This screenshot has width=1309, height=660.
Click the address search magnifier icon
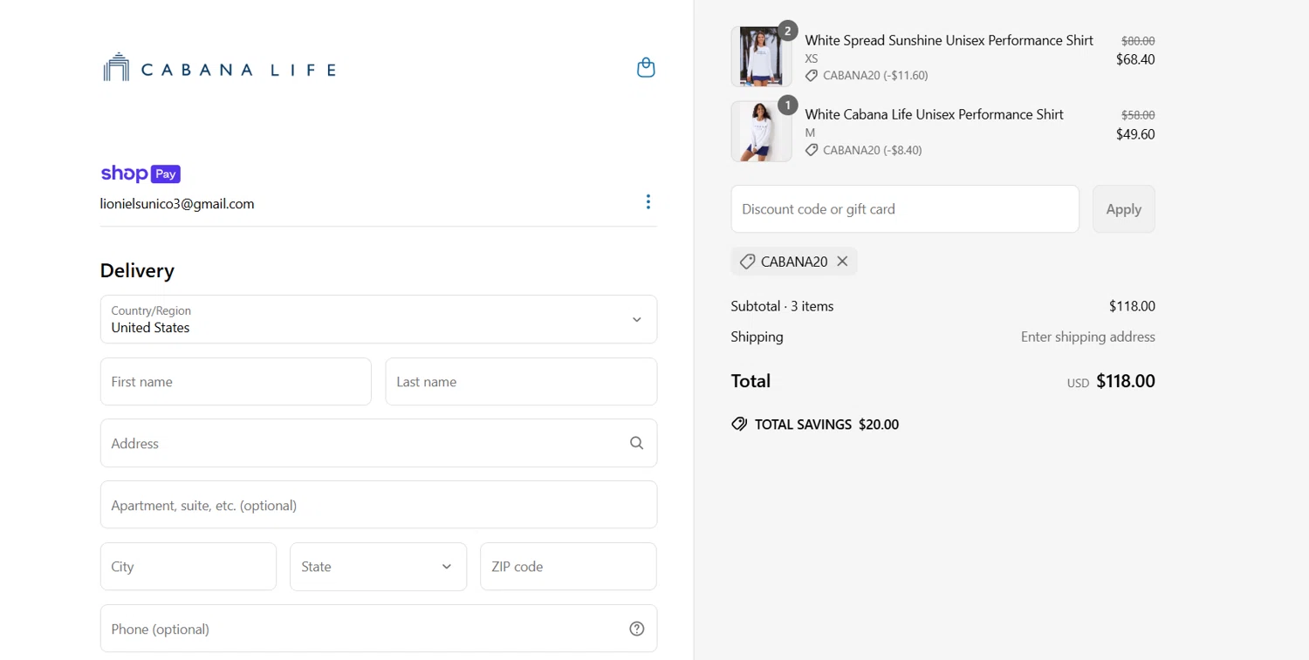(637, 443)
